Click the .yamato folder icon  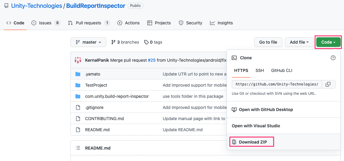pos(78,74)
